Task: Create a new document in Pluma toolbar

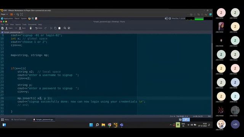Action: pos(2,28)
